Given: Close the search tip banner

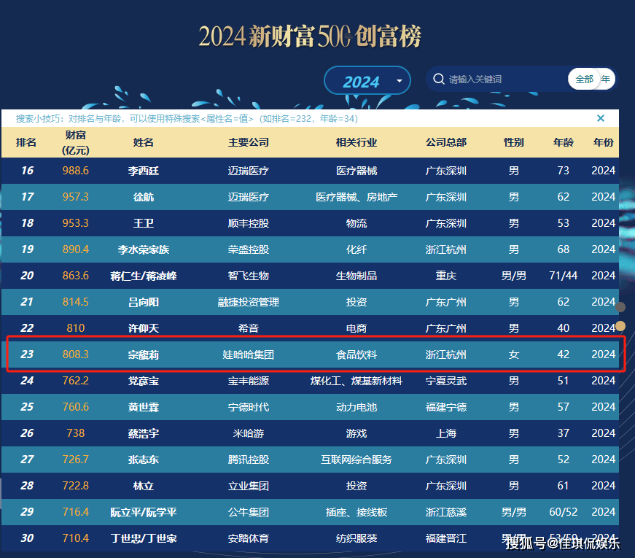Looking at the screenshot, I should point(601,118).
